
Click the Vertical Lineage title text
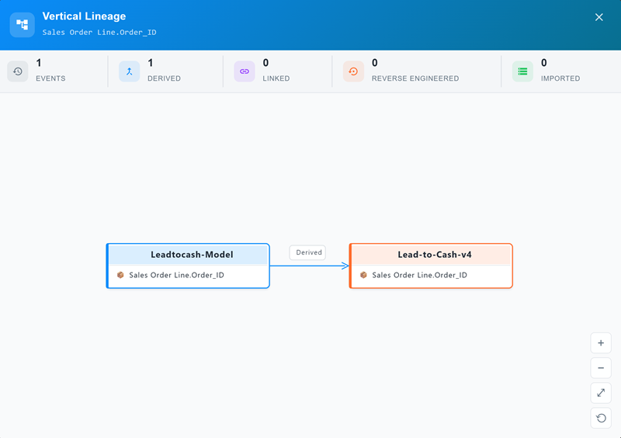click(84, 16)
